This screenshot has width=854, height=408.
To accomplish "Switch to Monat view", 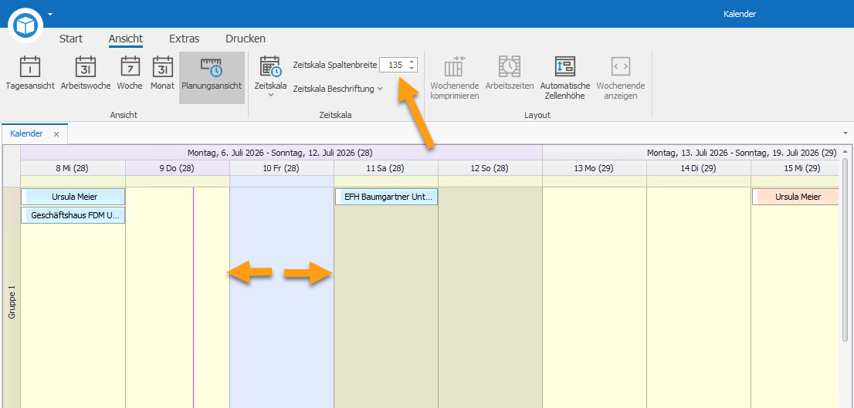I will pos(162,73).
